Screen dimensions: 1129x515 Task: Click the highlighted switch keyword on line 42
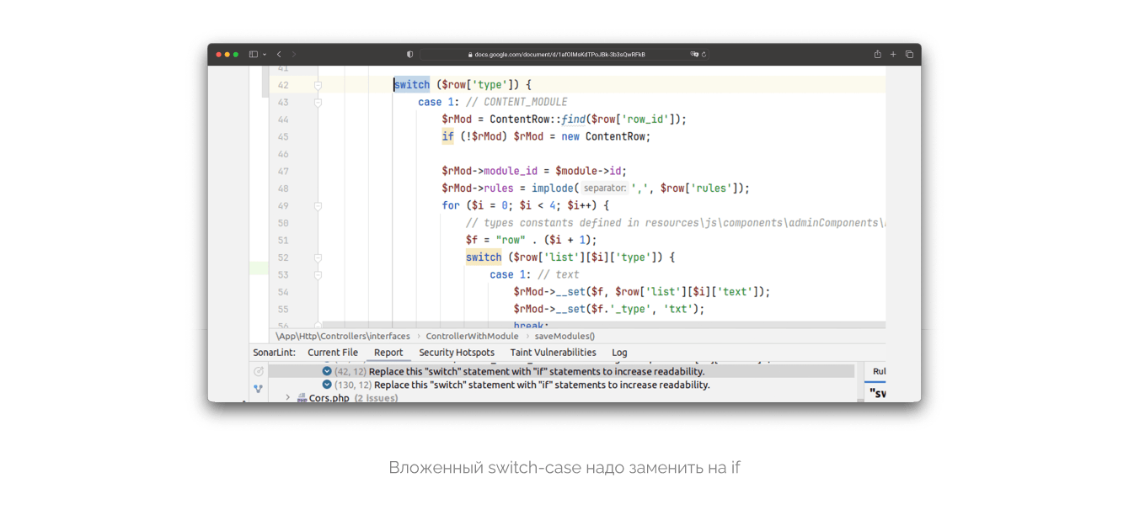pyautogui.click(x=412, y=85)
